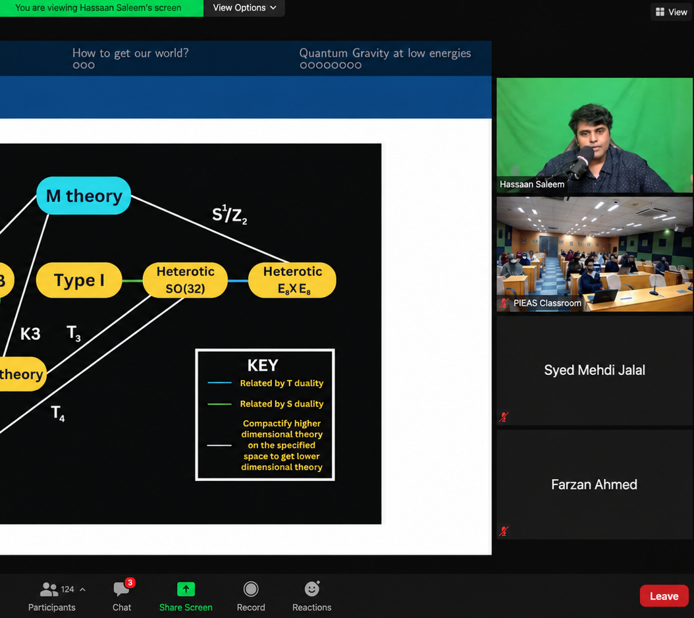The height and width of the screenshot is (618, 694).
Task: Leave the meeting
Action: pos(664,596)
